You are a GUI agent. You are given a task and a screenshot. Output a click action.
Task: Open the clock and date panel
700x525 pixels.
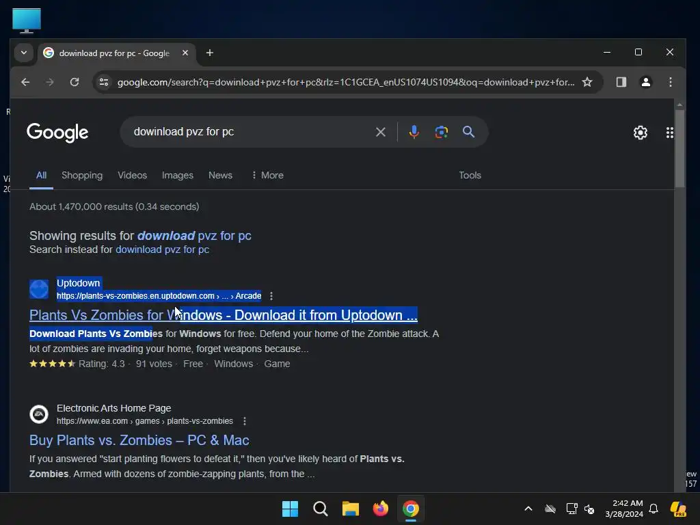(x=624, y=509)
